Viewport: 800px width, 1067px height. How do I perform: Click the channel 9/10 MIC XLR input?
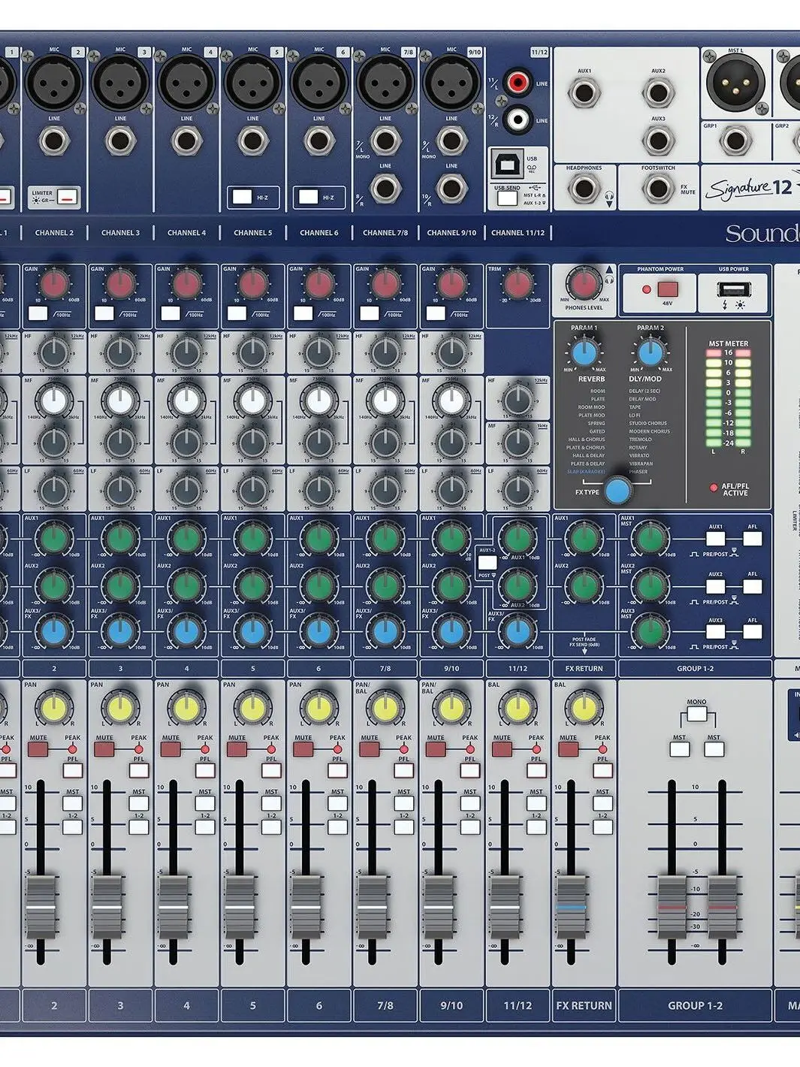coord(451,83)
